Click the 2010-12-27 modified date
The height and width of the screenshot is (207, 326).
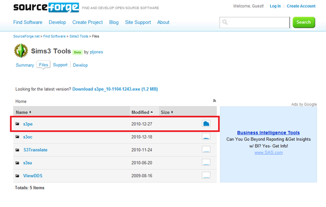(142, 124)
